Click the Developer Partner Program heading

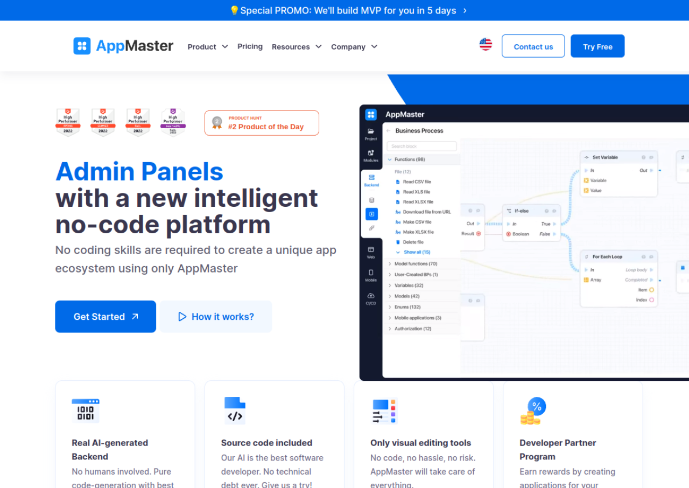(558, 450)
